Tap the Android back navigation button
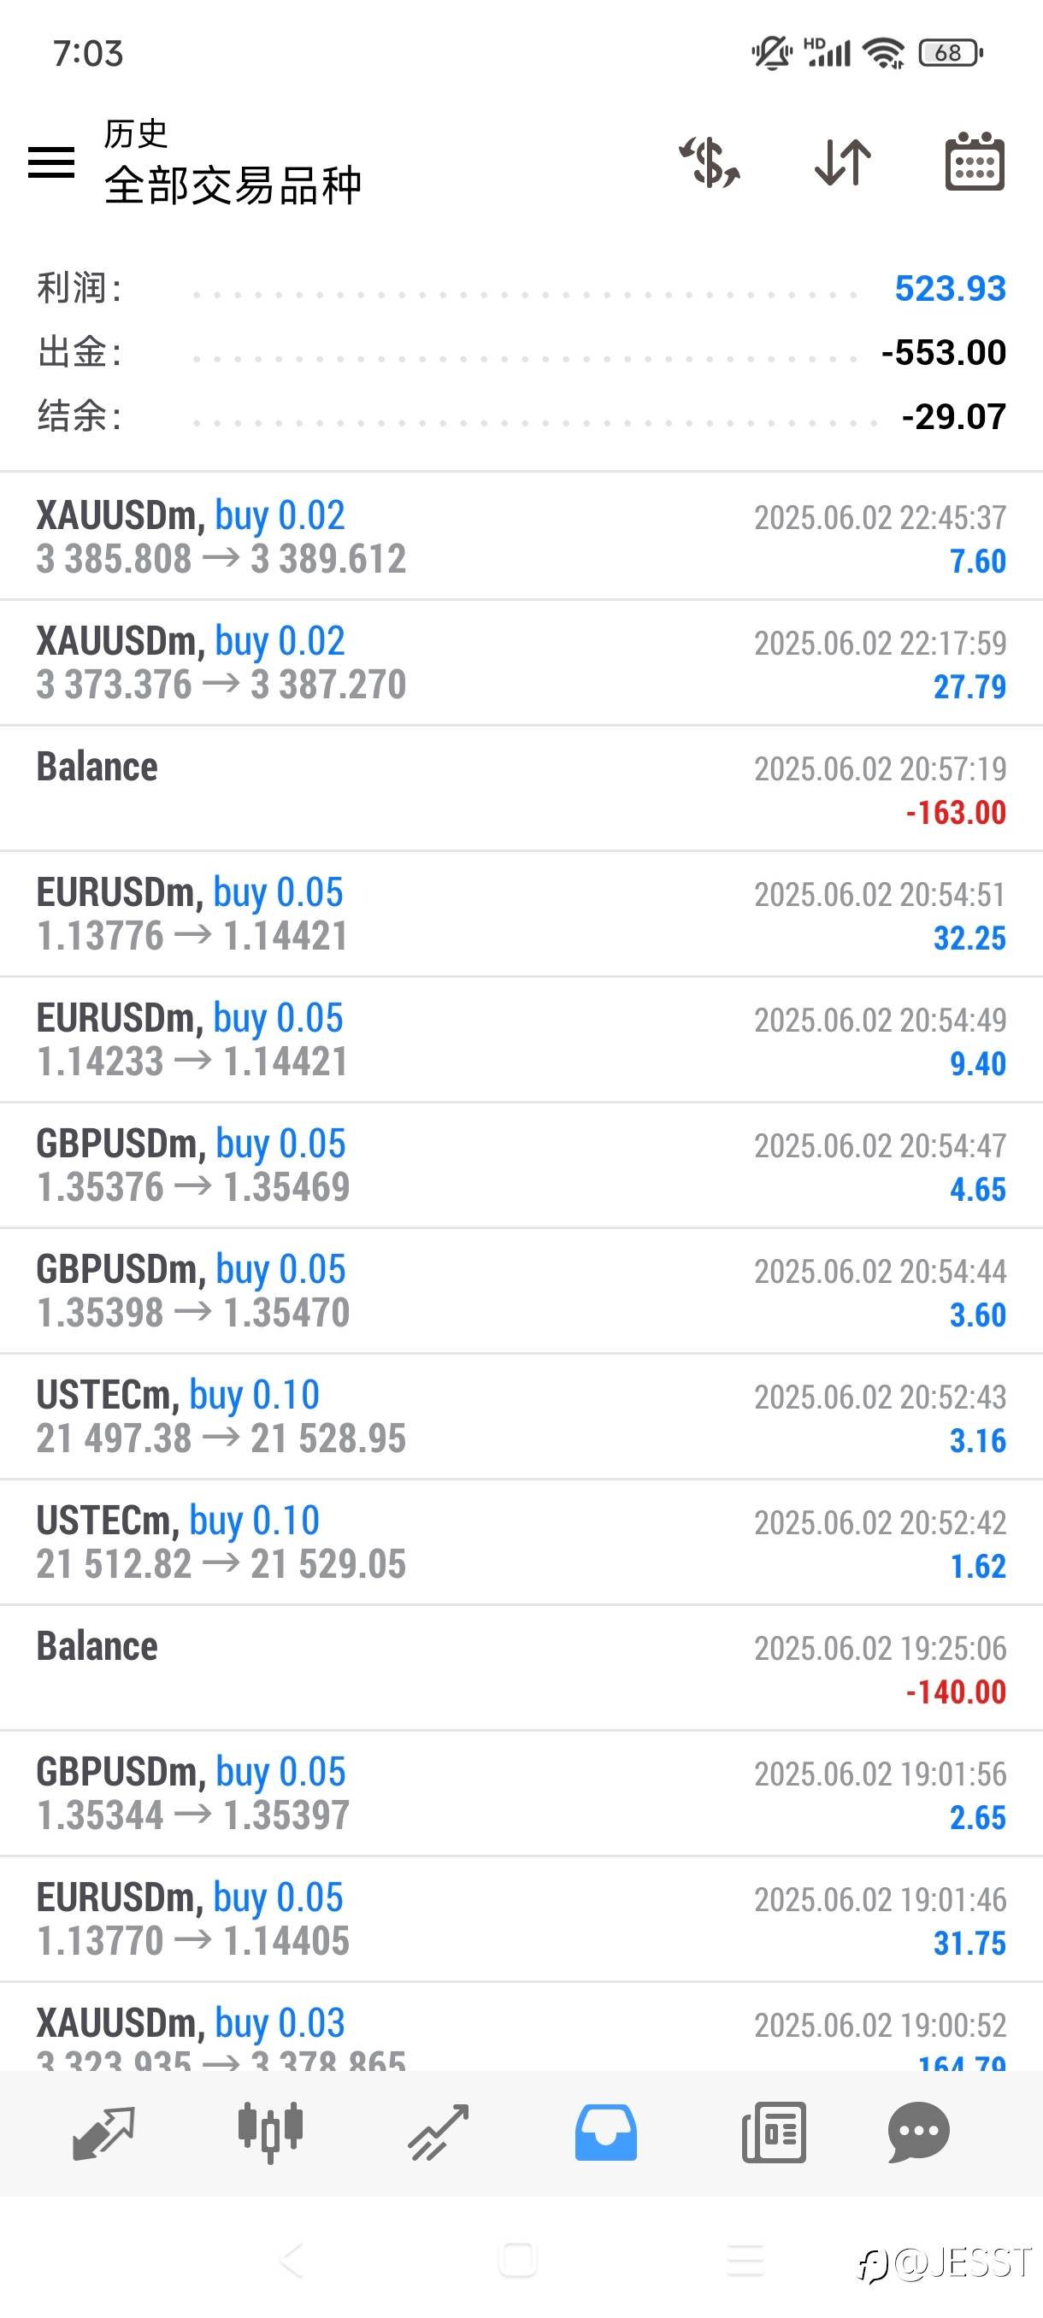 point(291,2260)
